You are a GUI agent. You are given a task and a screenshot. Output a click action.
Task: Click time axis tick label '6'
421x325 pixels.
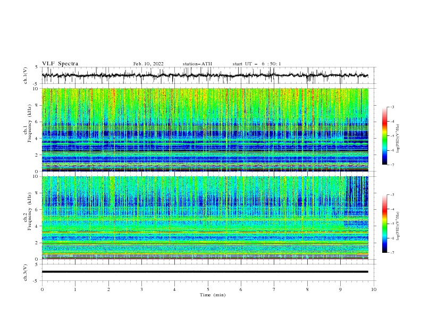pos(241,289)
